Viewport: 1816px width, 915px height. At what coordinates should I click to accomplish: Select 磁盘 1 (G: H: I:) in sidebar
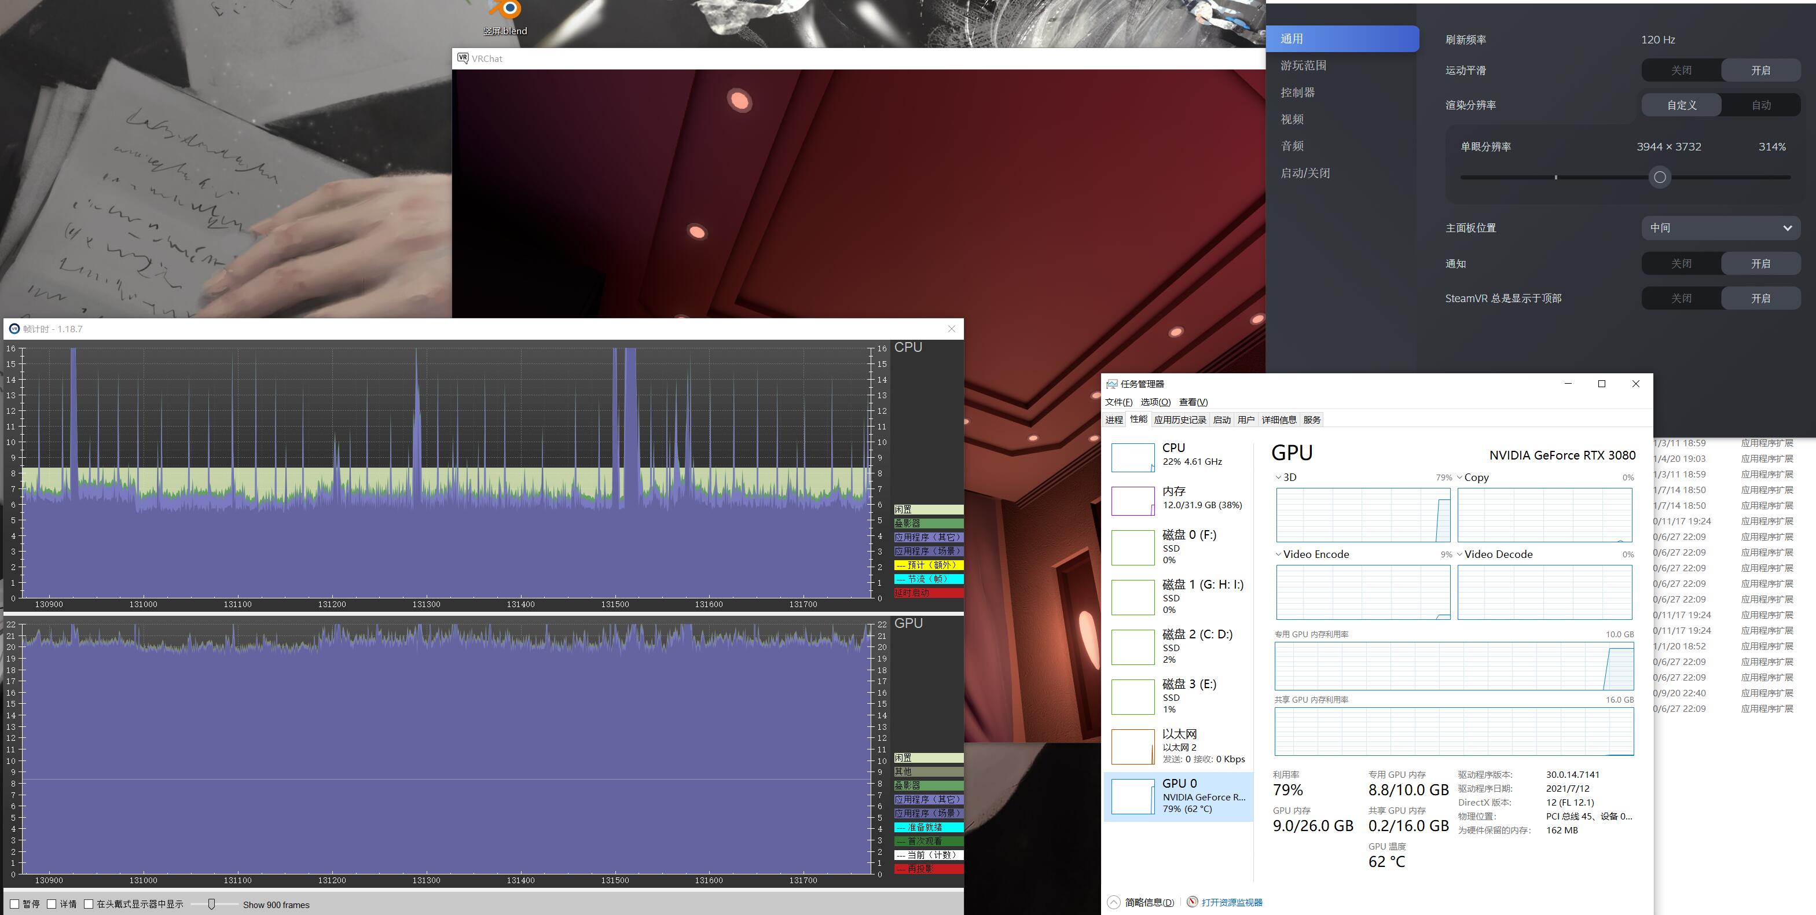point(1179,596)
